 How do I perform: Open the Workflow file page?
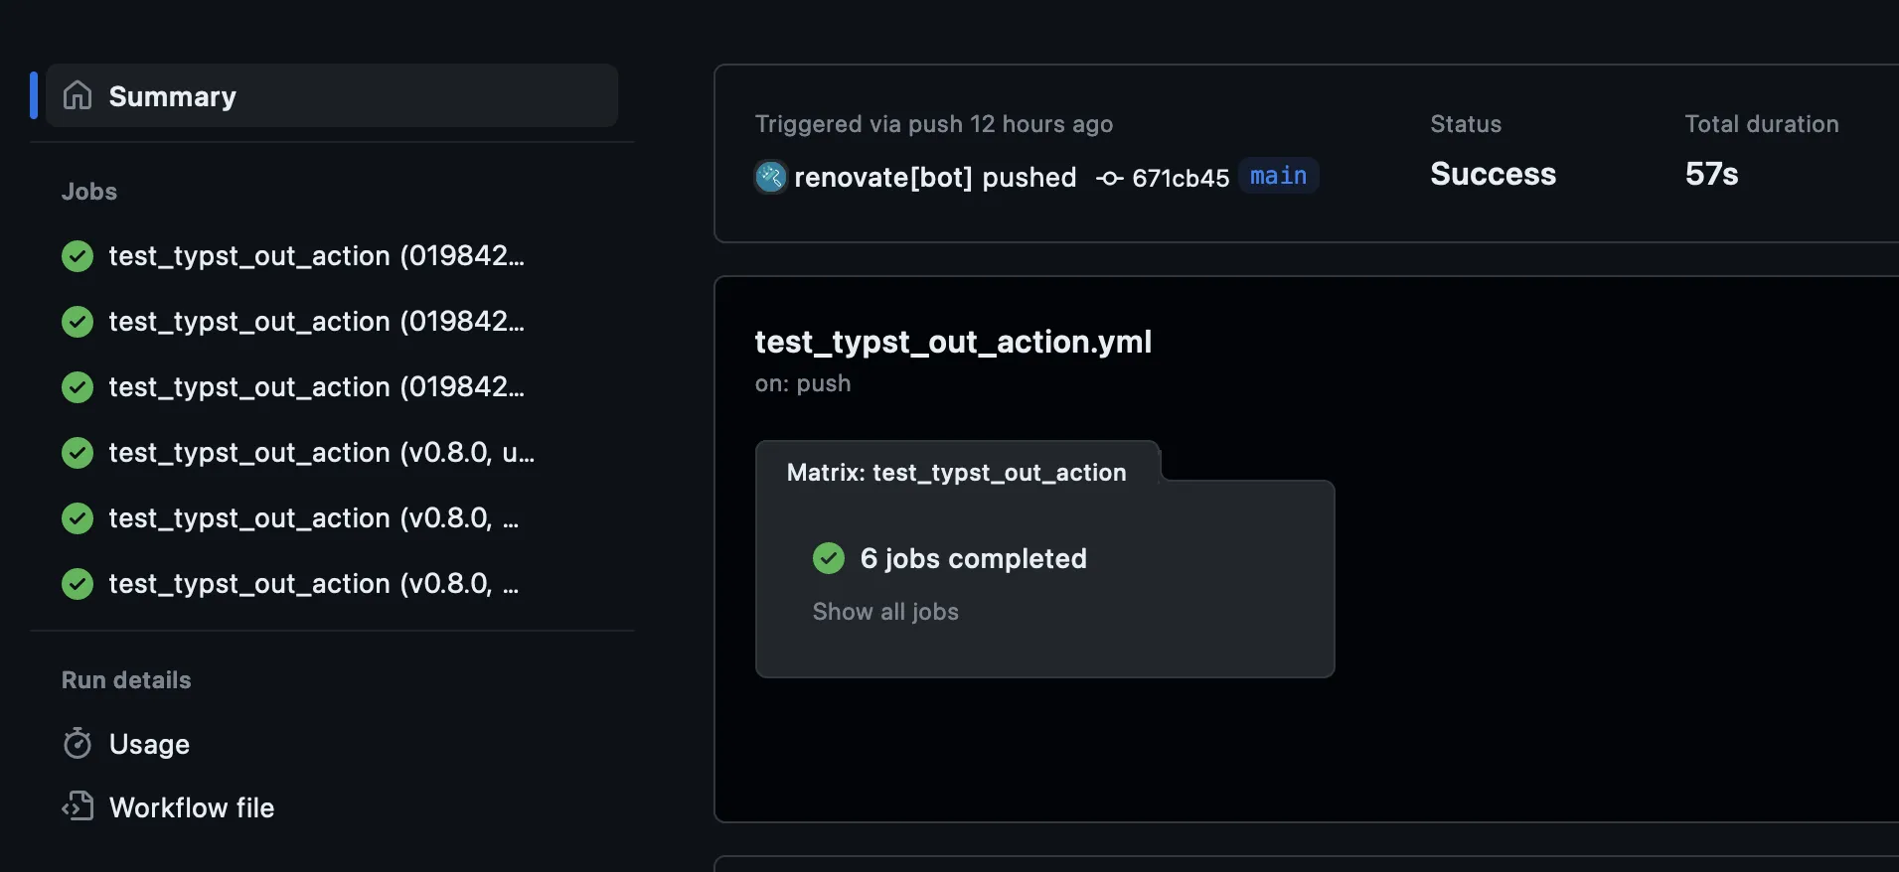pos(191,807)
